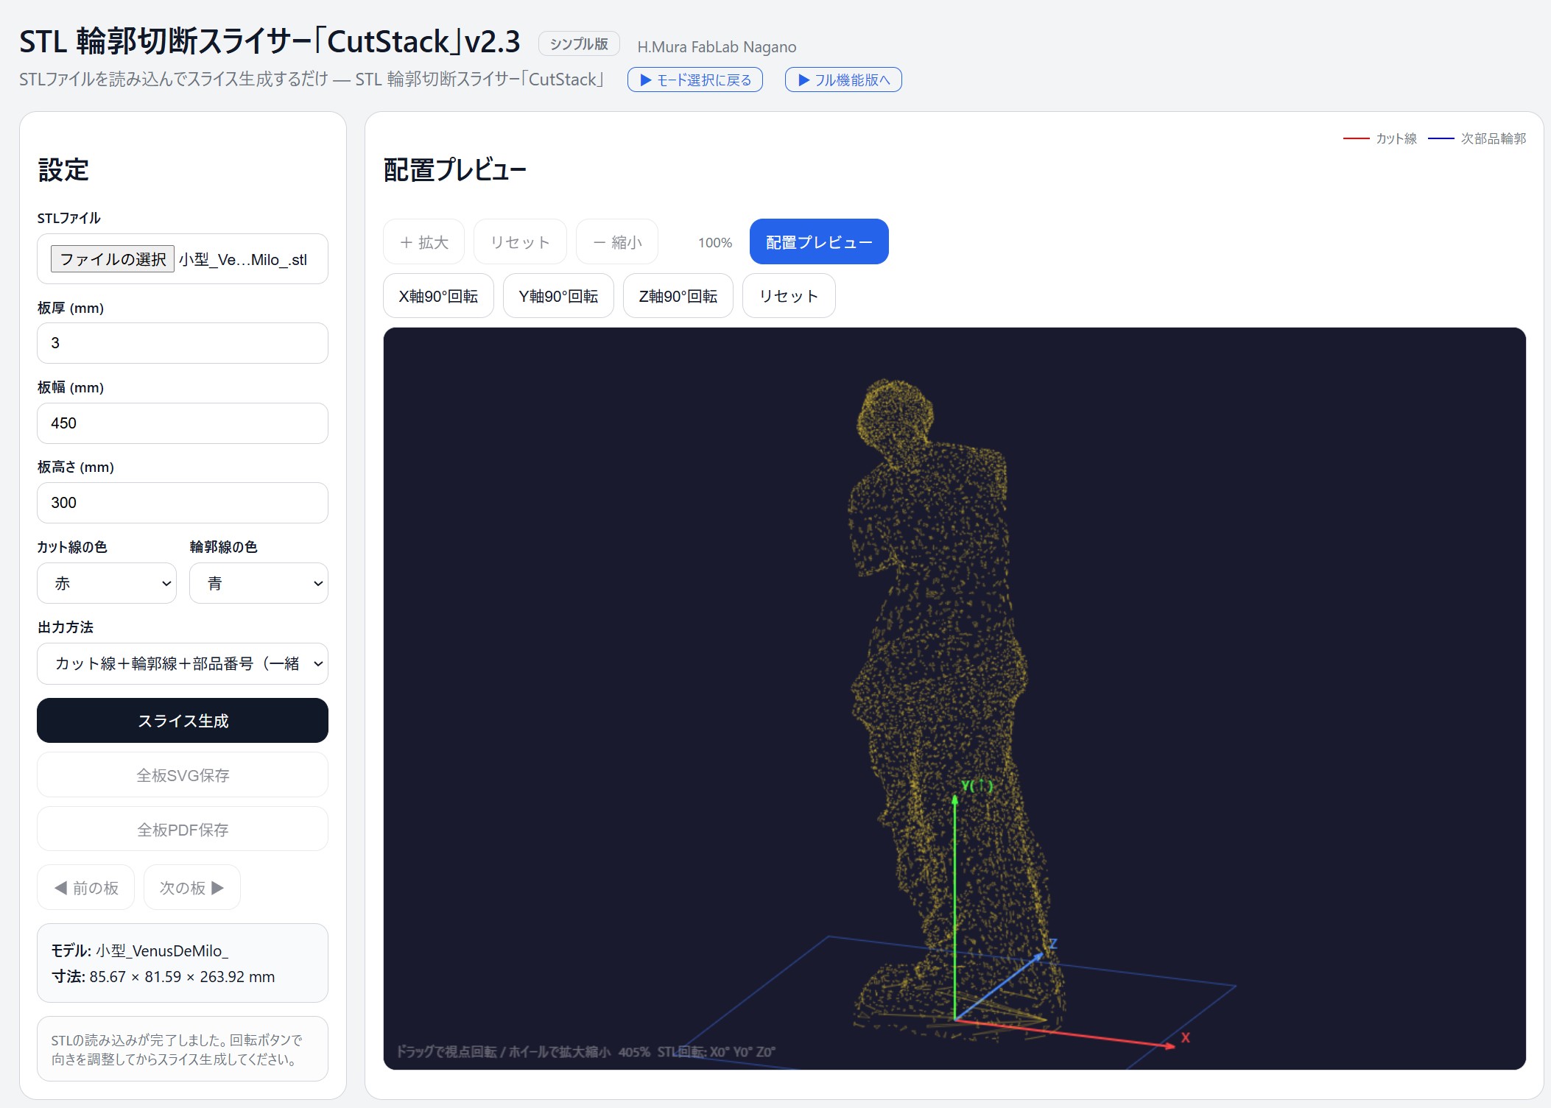Open the モード選択に戻る link
The width and height of the screenshot is (1551, 1108).
tap(694, 80)
